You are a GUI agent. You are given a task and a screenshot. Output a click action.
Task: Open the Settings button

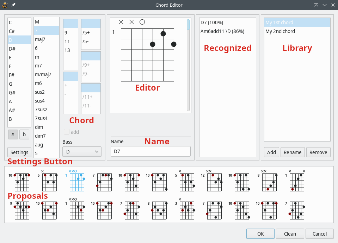[19, 152]
